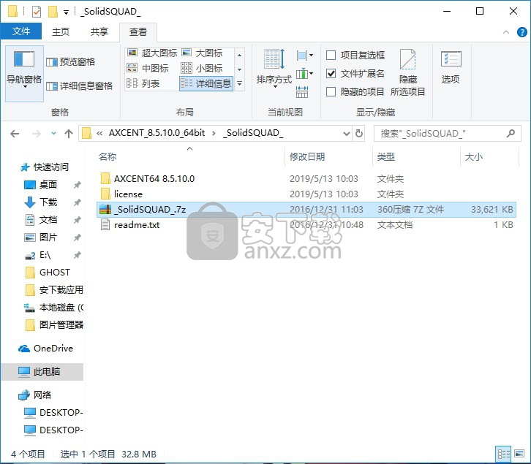Image resolution: width=531 pixels, height=464 pixels.
Task: Select Extra large icons (超大图标) layout
Action: point(152,53)
